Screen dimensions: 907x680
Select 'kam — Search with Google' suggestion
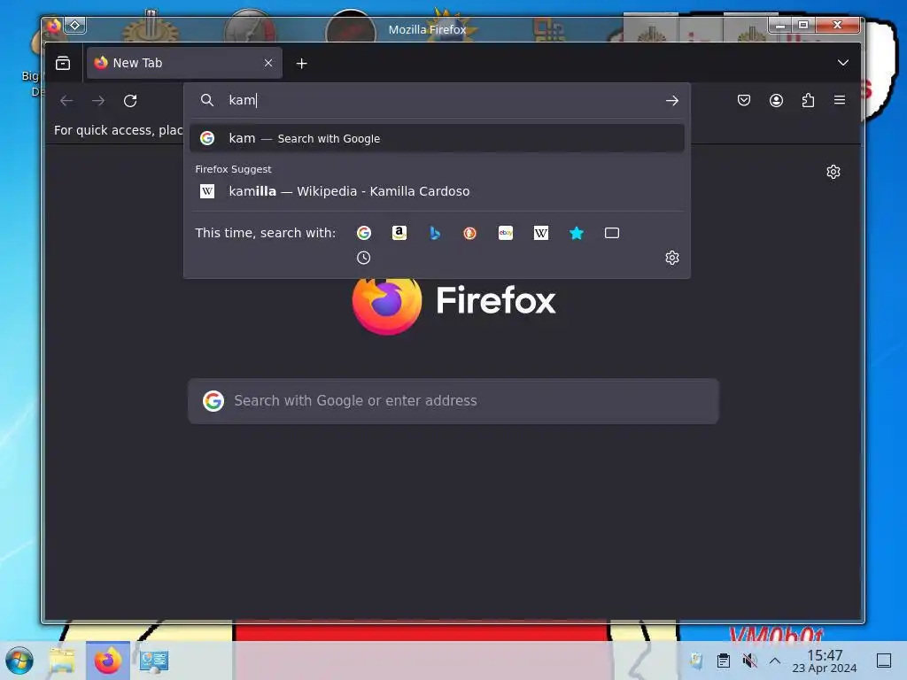437,138
